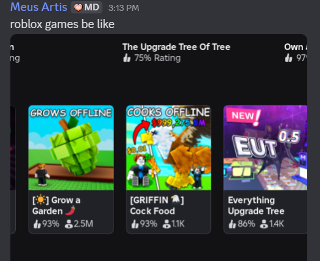Click the Everything Upgrade Tree title text

[256, 206]
